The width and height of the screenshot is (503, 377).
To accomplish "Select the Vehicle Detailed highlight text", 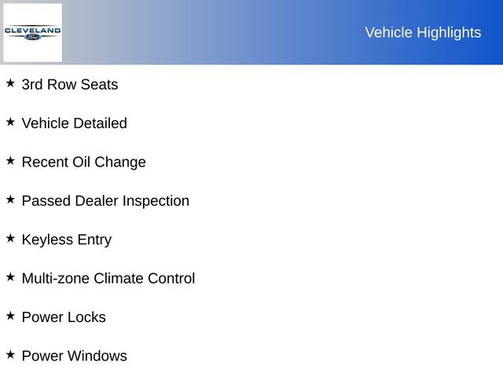I will click(74, 123).
